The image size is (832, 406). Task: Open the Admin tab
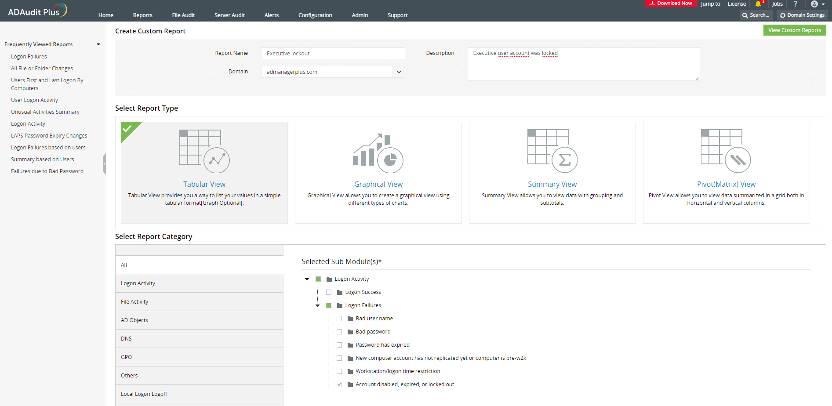click(x=360, y=15)
